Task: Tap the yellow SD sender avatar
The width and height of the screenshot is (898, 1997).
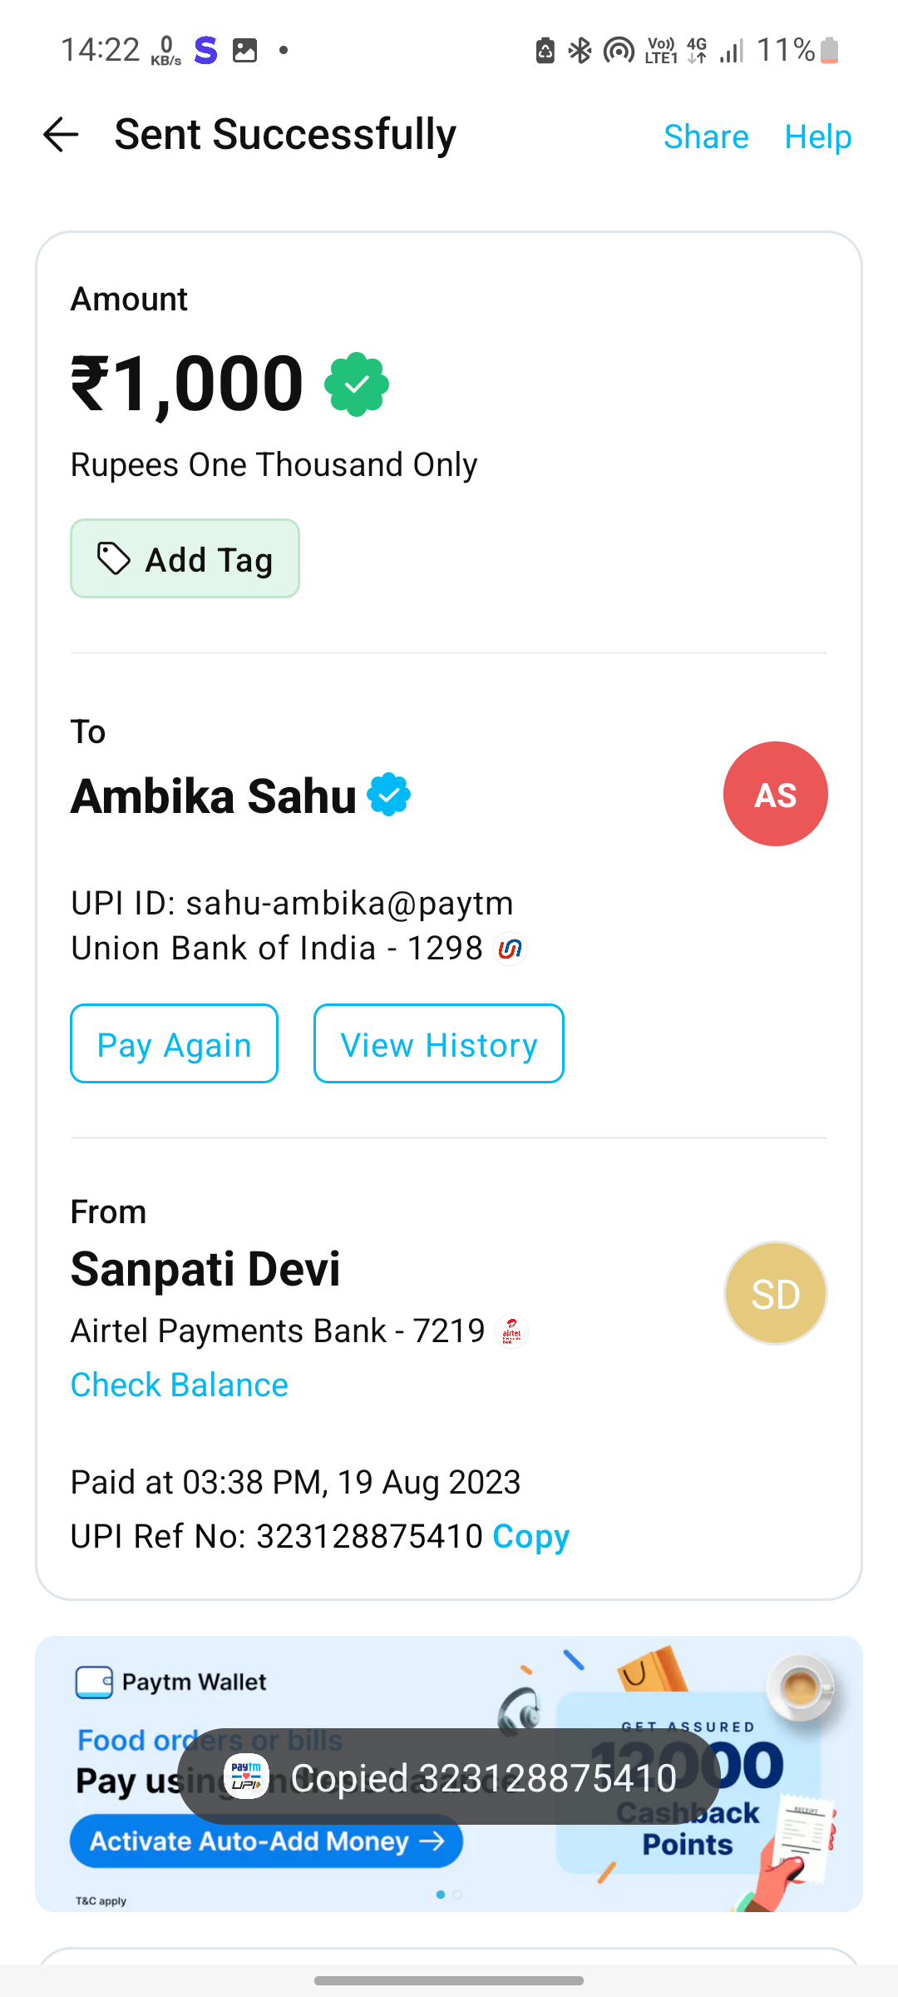Action: click(x=775, y=1294)
